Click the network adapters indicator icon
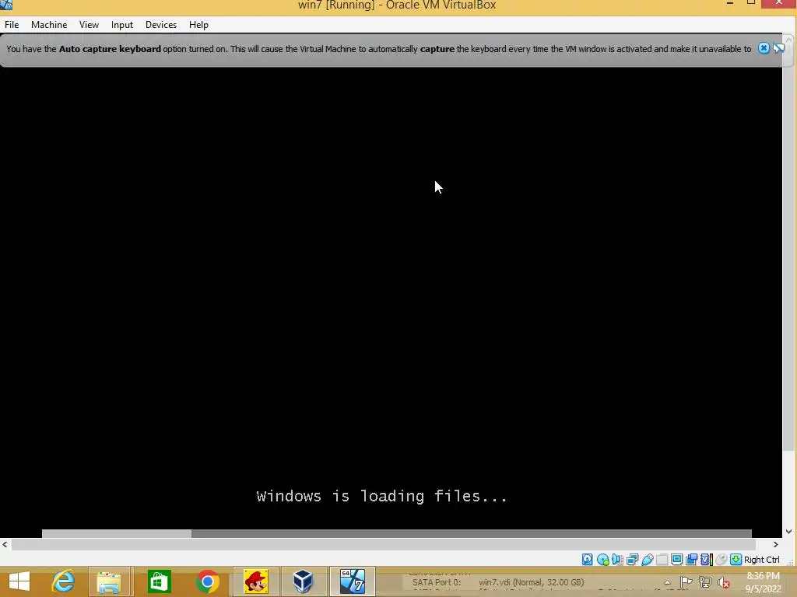797x597 pixels. tap(632, 560)
